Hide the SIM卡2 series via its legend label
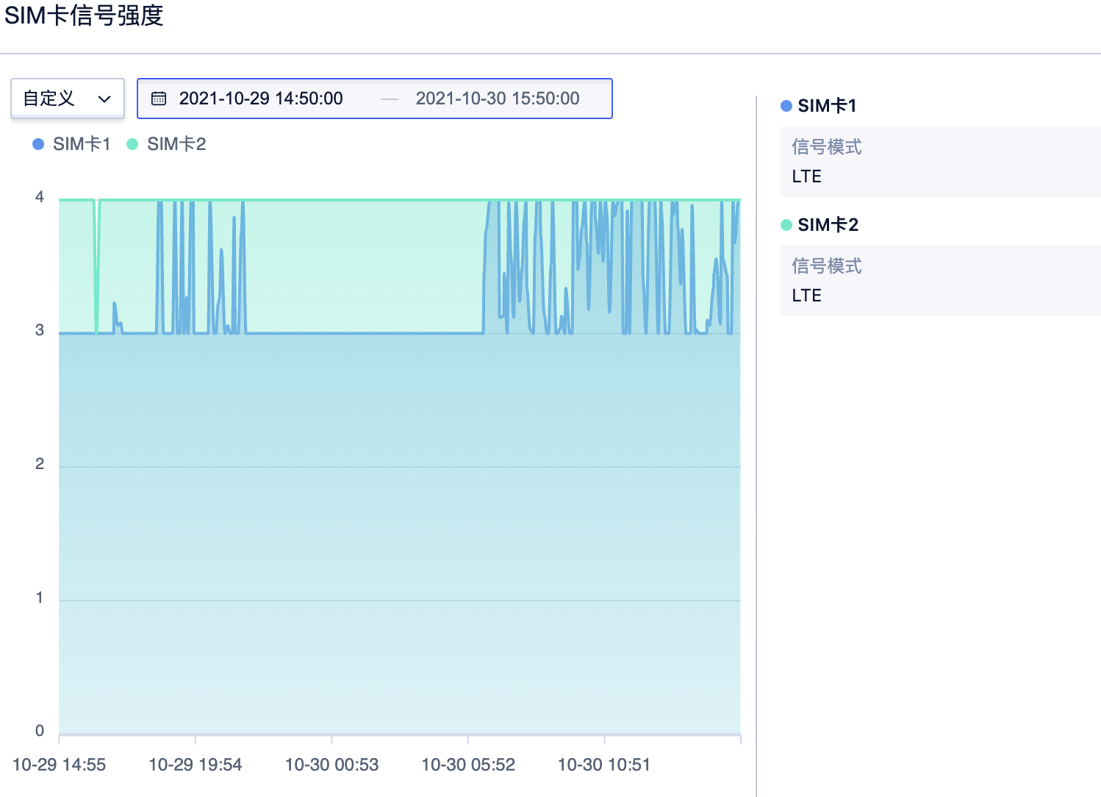 pyautogui.click(x=176, y=144)
